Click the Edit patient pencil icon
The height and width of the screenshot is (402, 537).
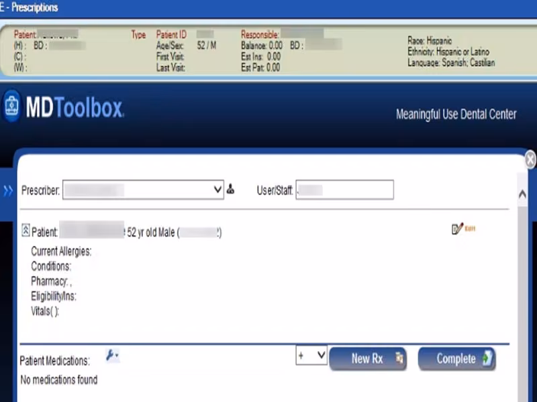463,228
